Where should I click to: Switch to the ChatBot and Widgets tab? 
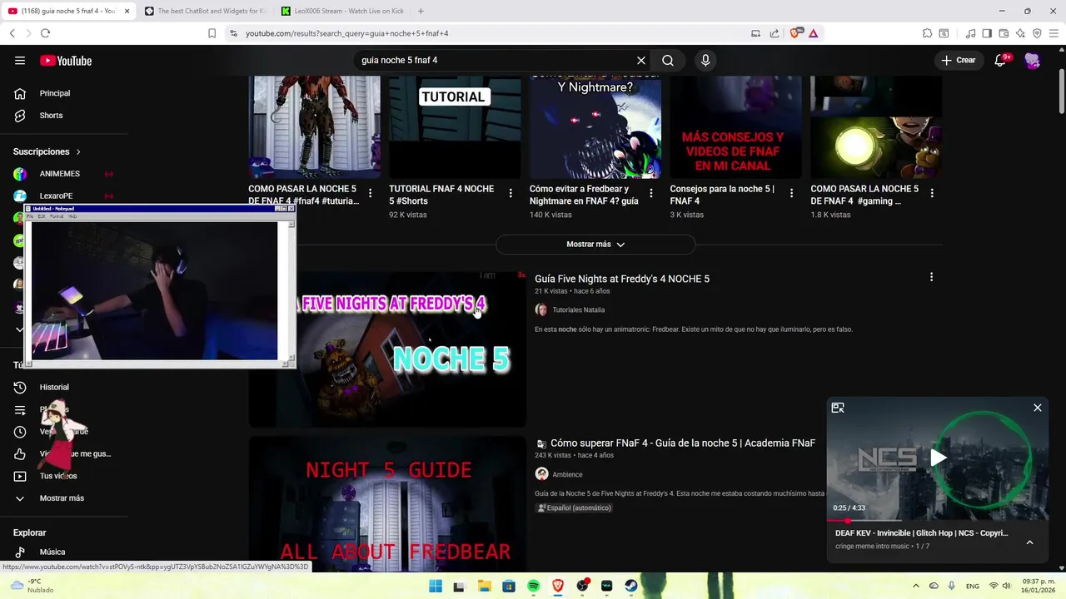[205, 11]
